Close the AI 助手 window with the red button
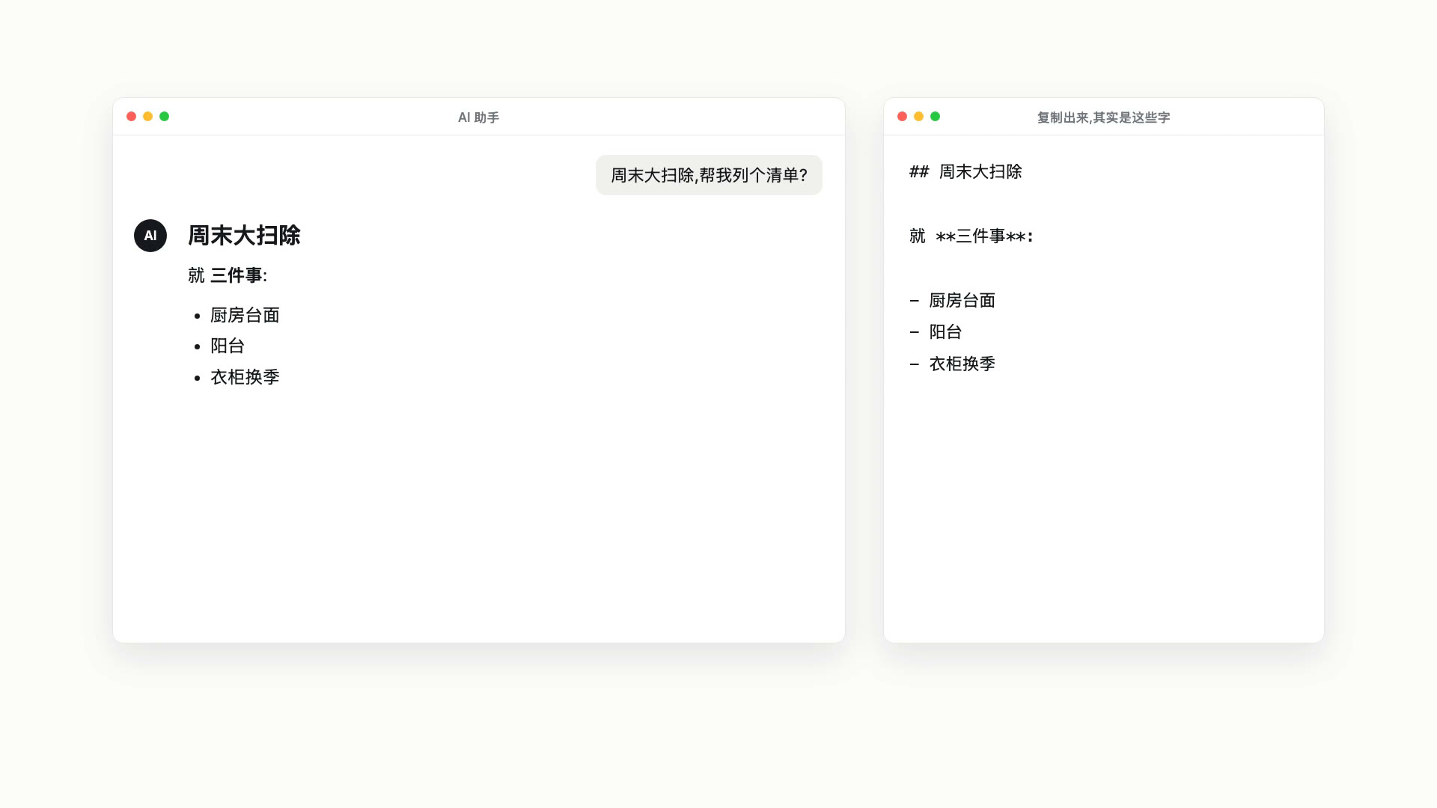 [132, 117]
